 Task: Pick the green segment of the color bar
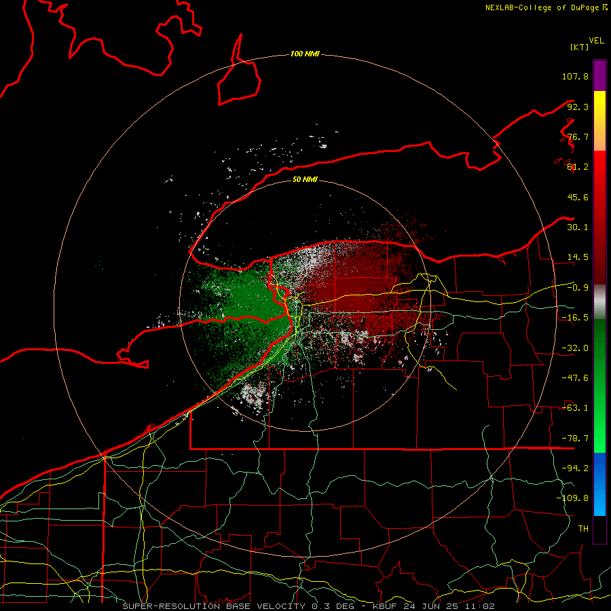599,386
